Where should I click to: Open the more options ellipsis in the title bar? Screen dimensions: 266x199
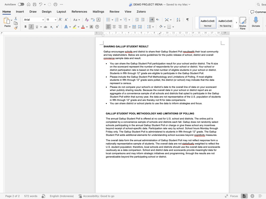point(61,5)
